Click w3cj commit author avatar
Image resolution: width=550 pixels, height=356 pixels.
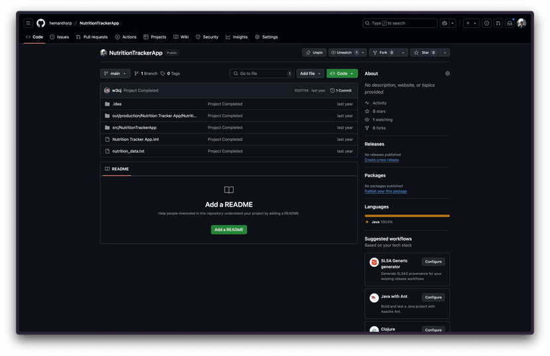tap(107, 90)
